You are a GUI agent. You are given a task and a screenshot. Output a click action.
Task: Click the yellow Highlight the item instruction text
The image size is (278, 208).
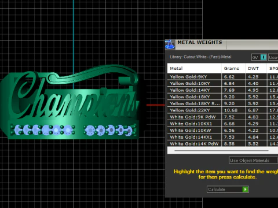pos(226,174)
